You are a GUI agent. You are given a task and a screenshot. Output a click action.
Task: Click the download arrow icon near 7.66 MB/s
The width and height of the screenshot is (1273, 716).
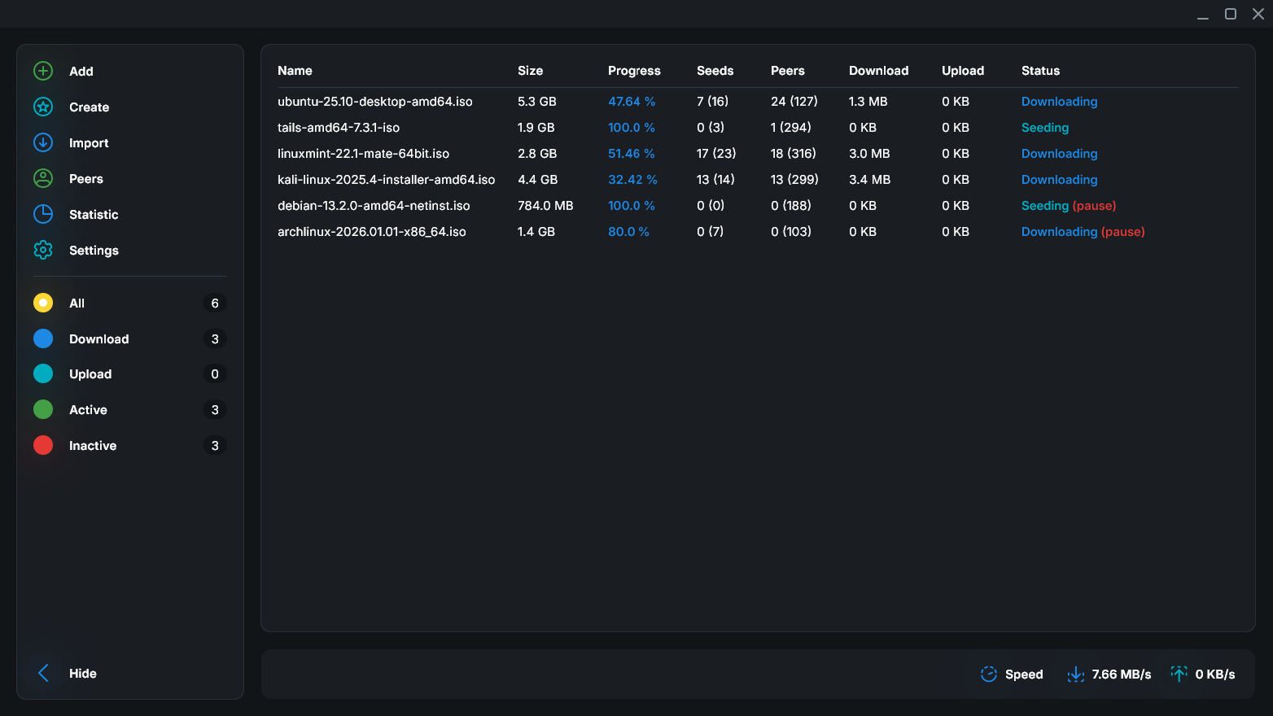[1076, 674]
